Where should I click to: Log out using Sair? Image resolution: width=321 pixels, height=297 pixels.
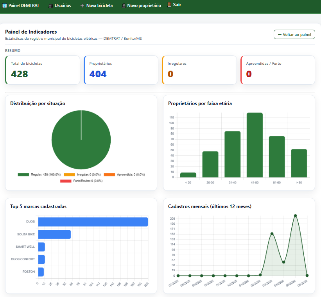pyautogui.click(x=174, y=5)
